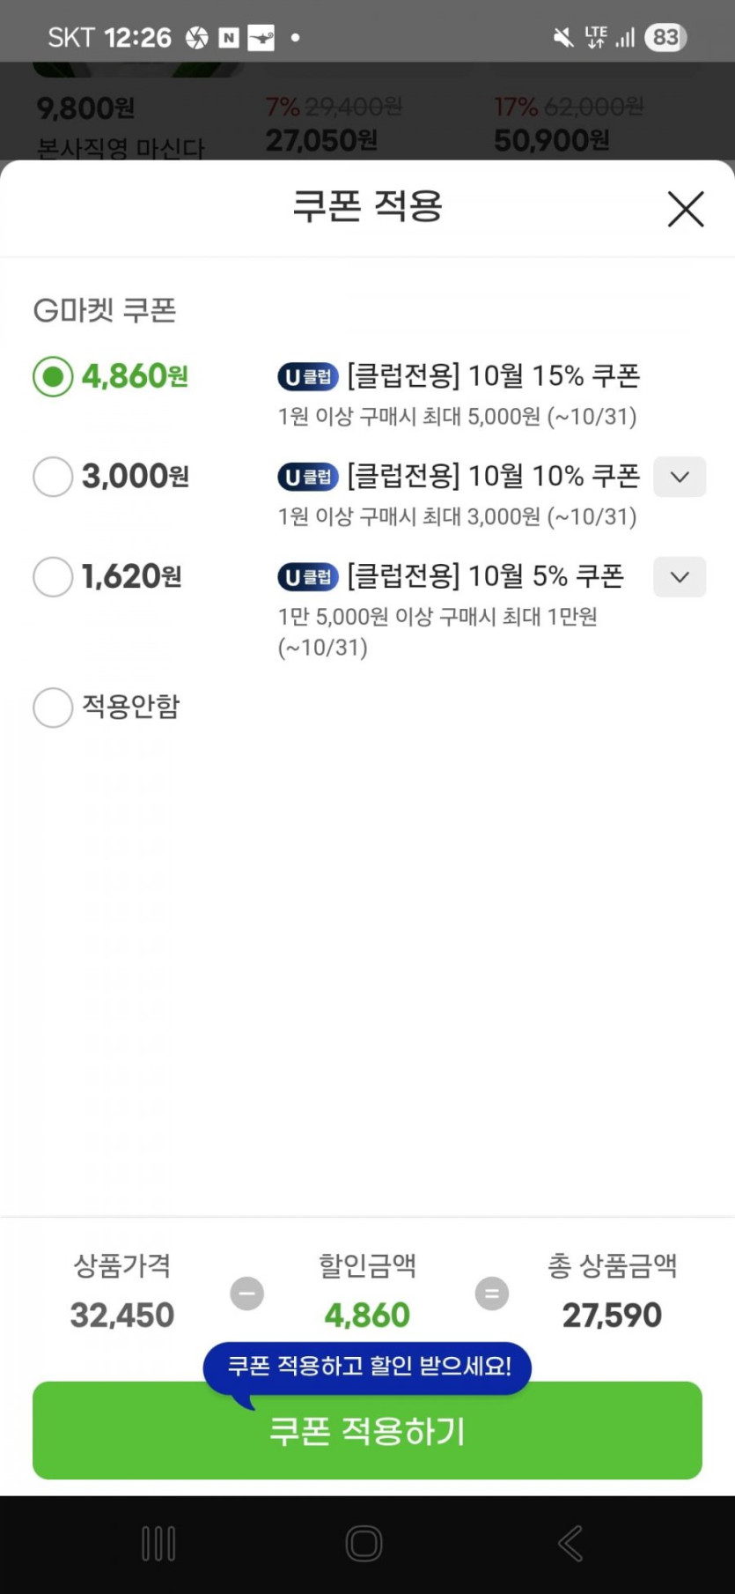This screenshot has width=735, height=1594.
Task: Tap the U클럽 badge on 10% coupon
Action: 308,477
